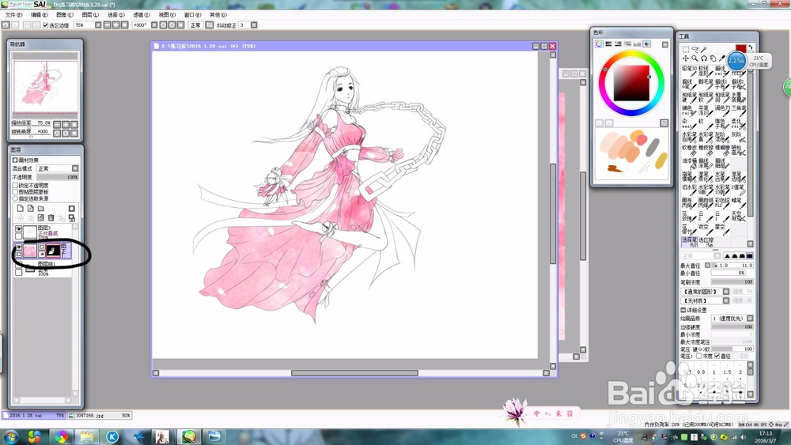Enable 锁定不透明度 preserve opacity checkbox
791x445 pixels.
click(x=15, y=186)
